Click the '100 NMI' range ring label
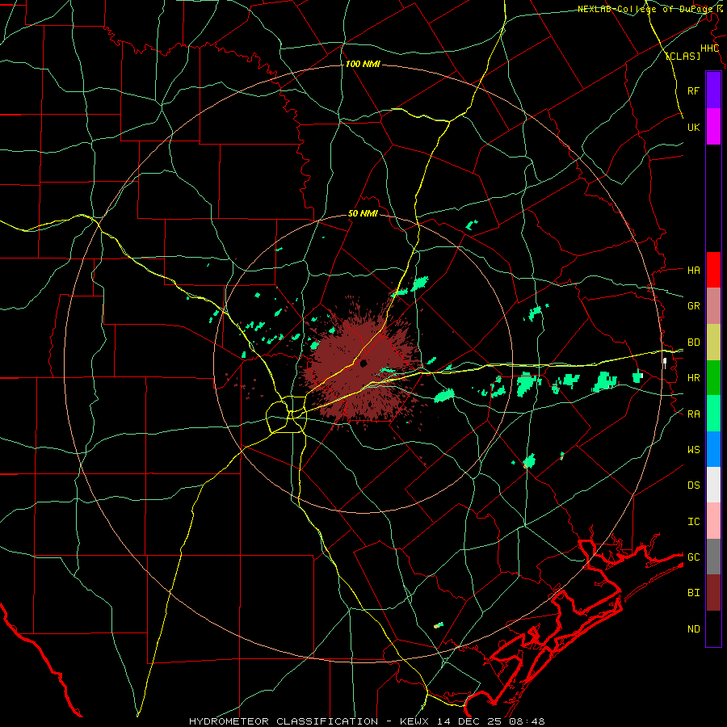Viewport: 727px width, 727px height. point(363,64)
